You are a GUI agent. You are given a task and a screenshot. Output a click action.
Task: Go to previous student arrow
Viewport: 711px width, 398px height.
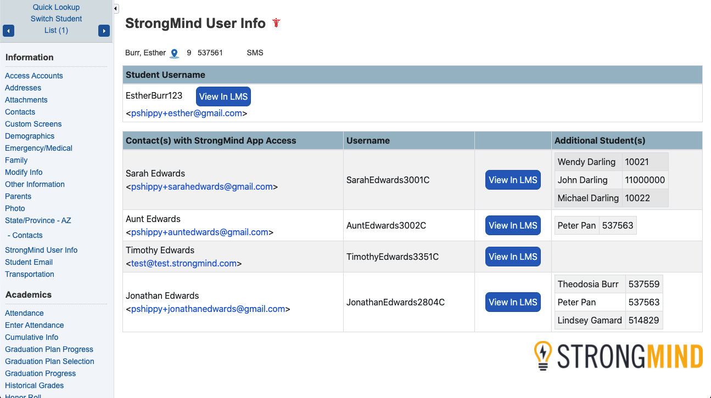point(8,31)
